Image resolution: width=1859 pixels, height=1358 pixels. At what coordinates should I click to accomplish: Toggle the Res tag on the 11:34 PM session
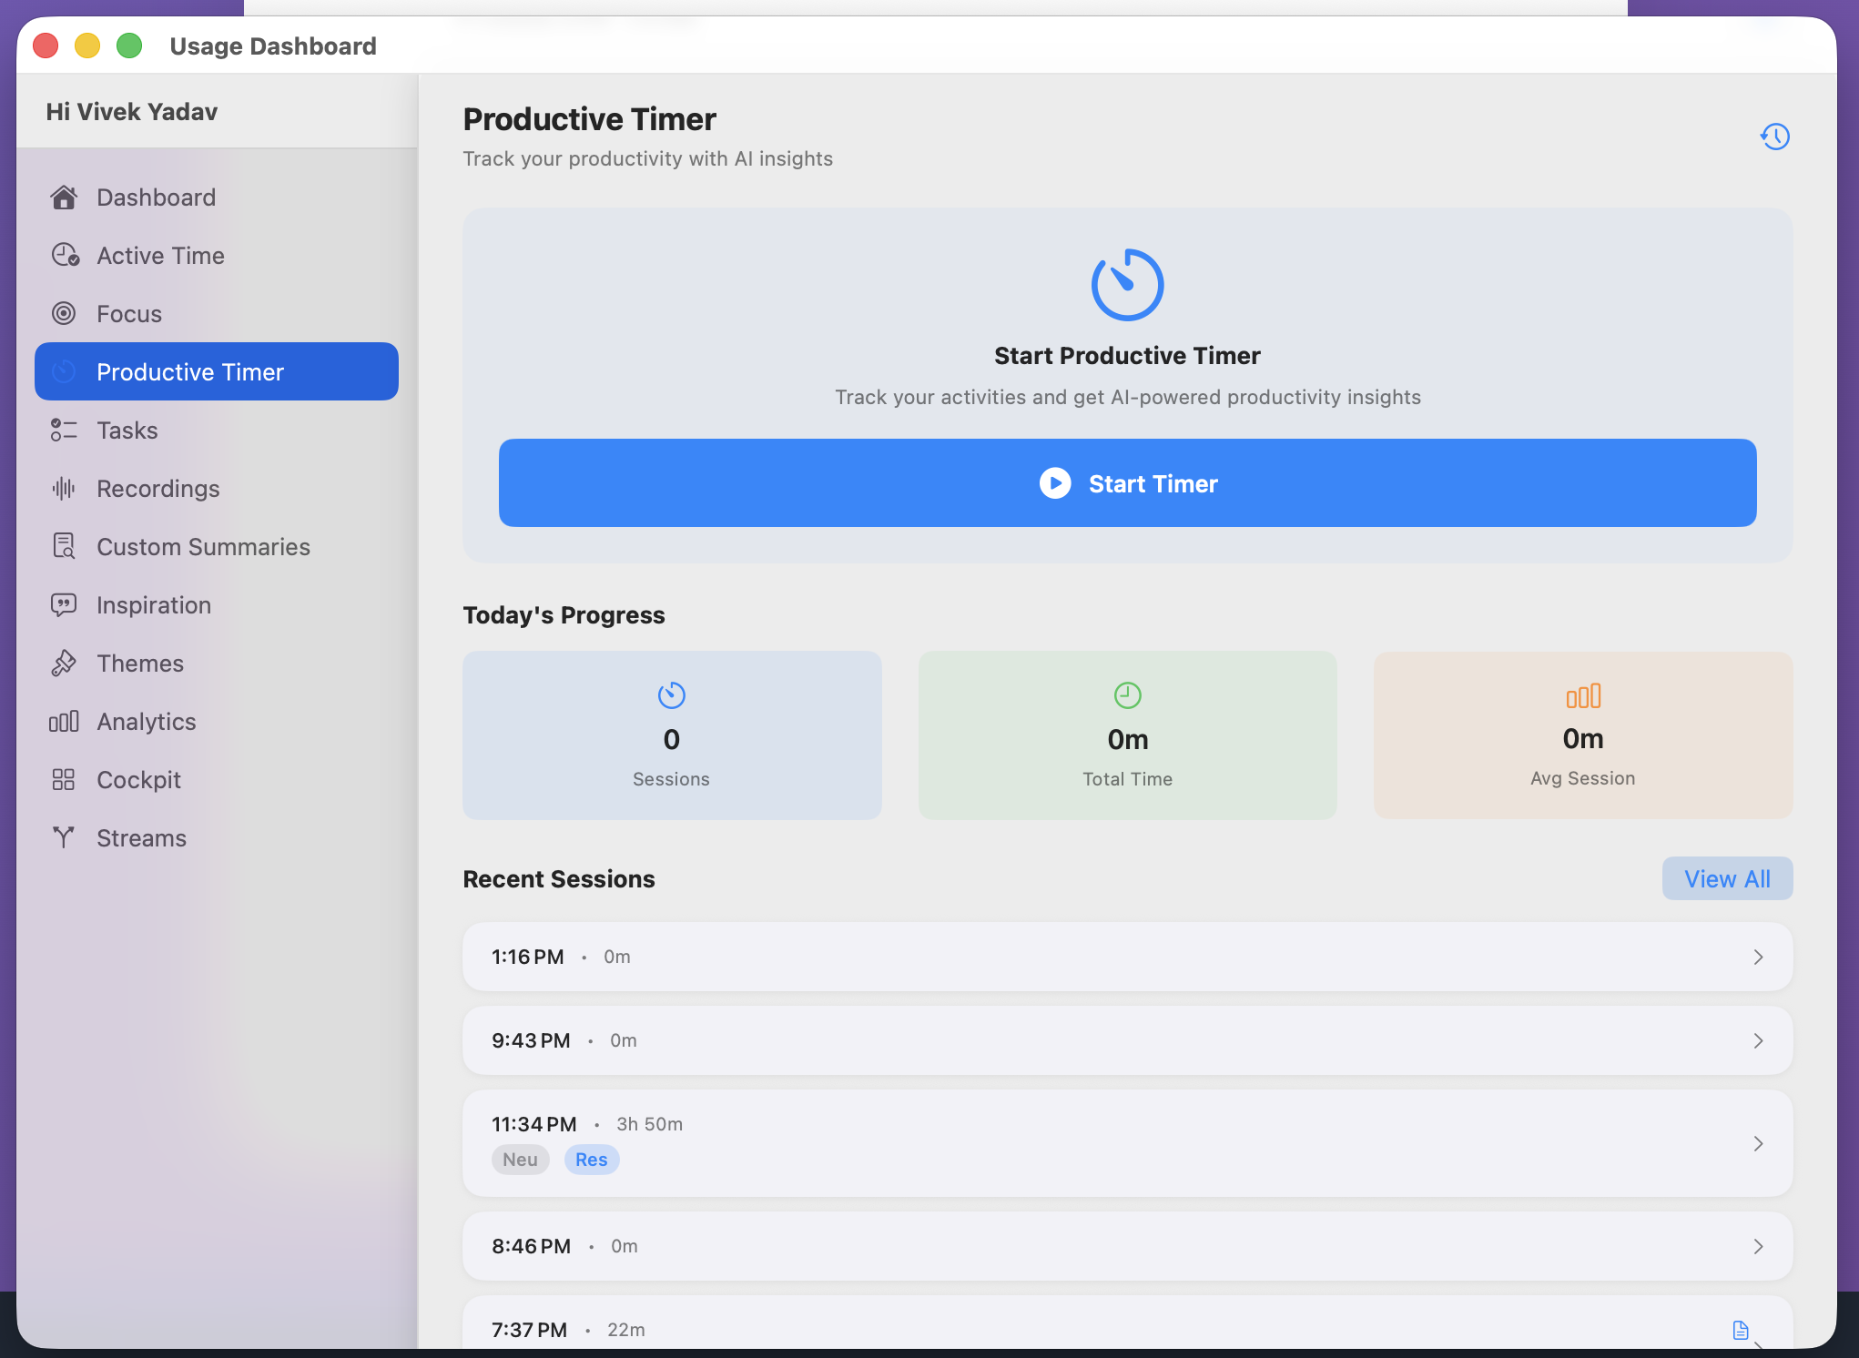(x=591, y=1160)
